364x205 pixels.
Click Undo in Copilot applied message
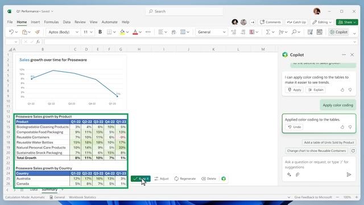[294, 127]
